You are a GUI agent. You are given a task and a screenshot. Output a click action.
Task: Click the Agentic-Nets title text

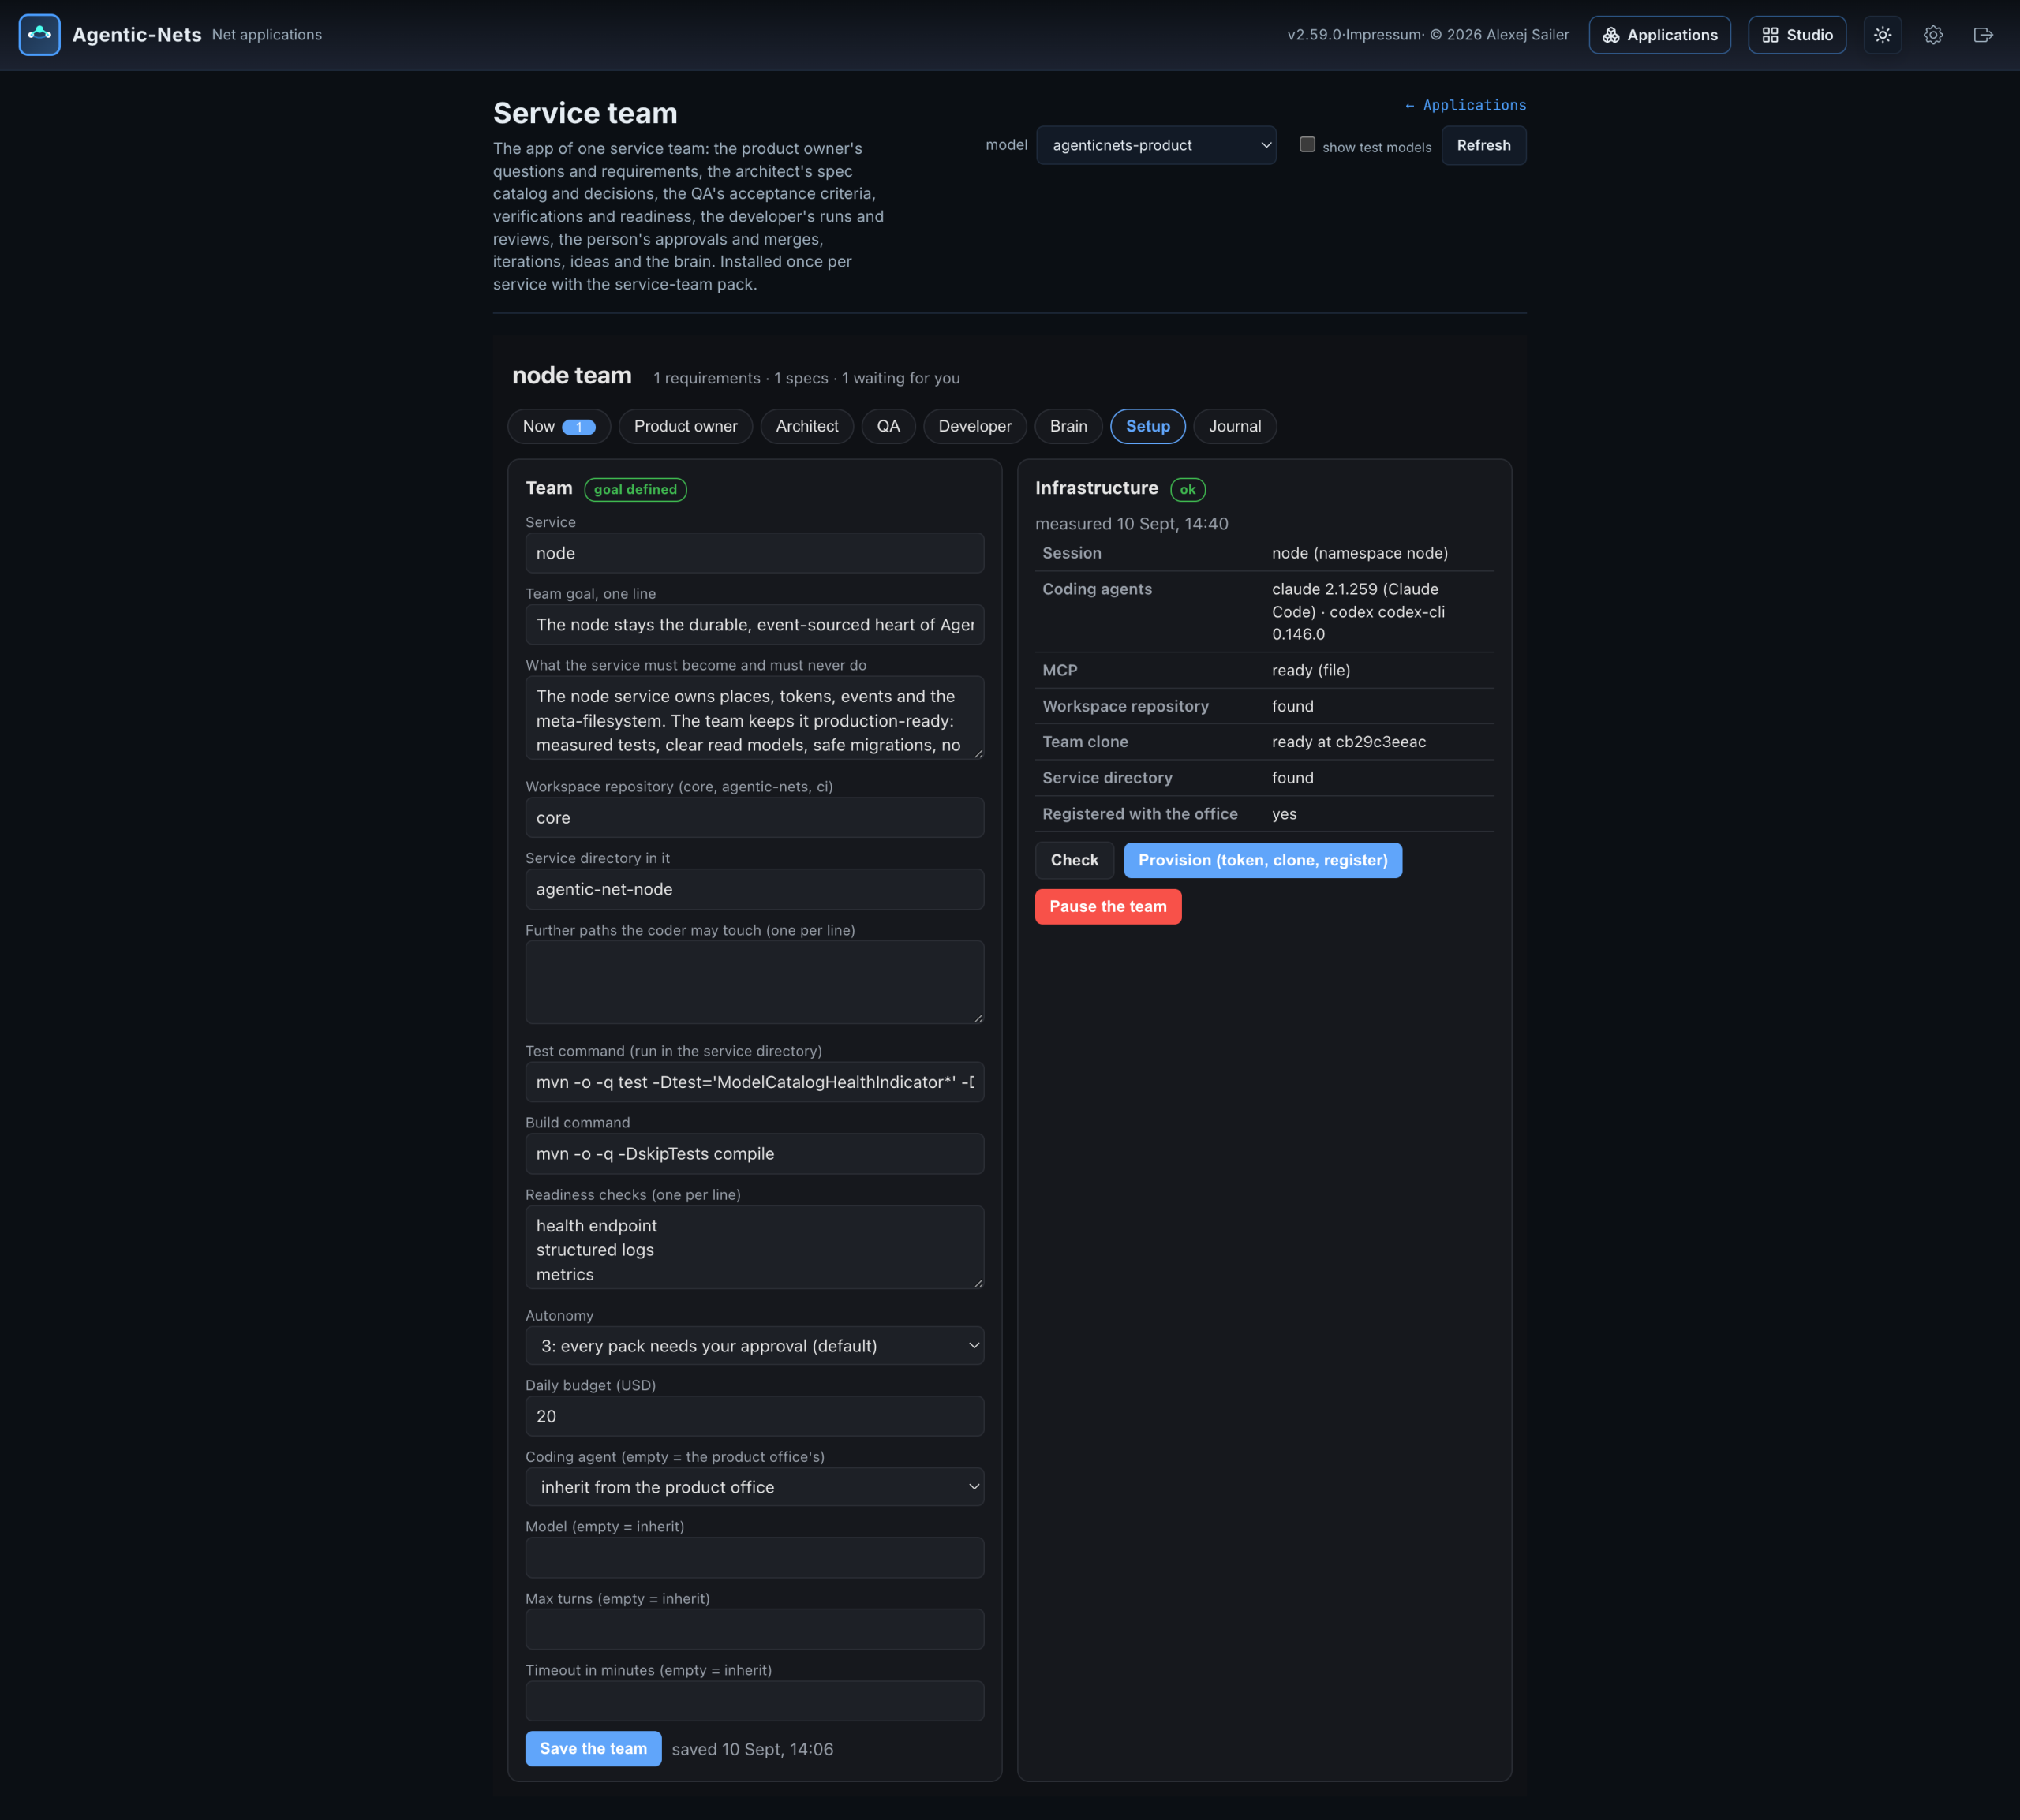(x=137, y=35)
